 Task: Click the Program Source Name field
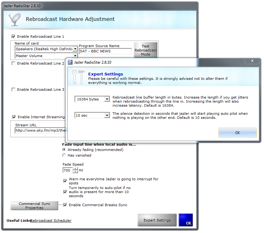(105, 51)
